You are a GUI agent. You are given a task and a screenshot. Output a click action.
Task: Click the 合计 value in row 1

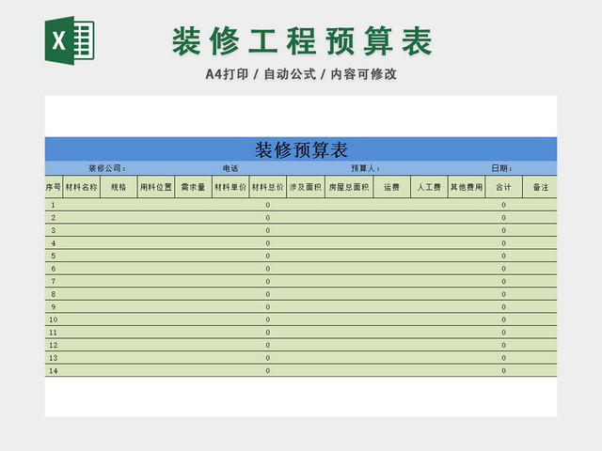[x=503, y=205]
